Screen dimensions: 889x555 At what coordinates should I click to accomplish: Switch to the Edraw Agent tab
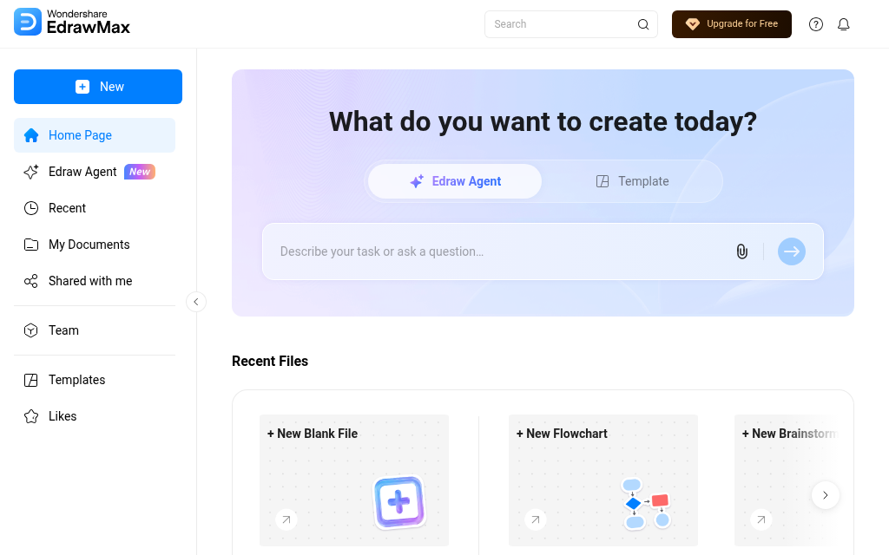[455, 181]
